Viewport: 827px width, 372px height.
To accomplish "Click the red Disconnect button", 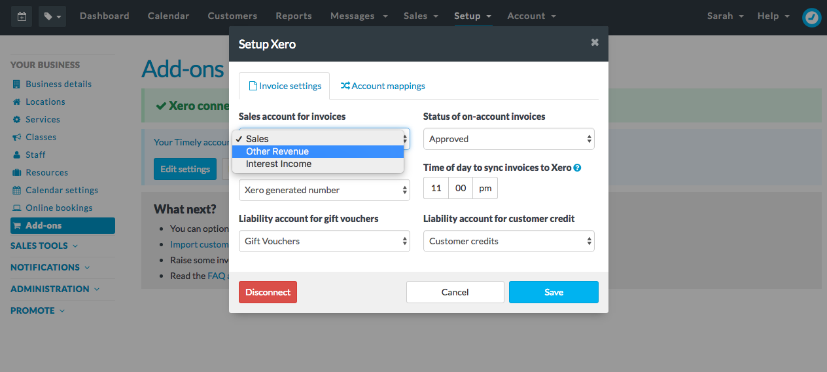I will (268, 292).
